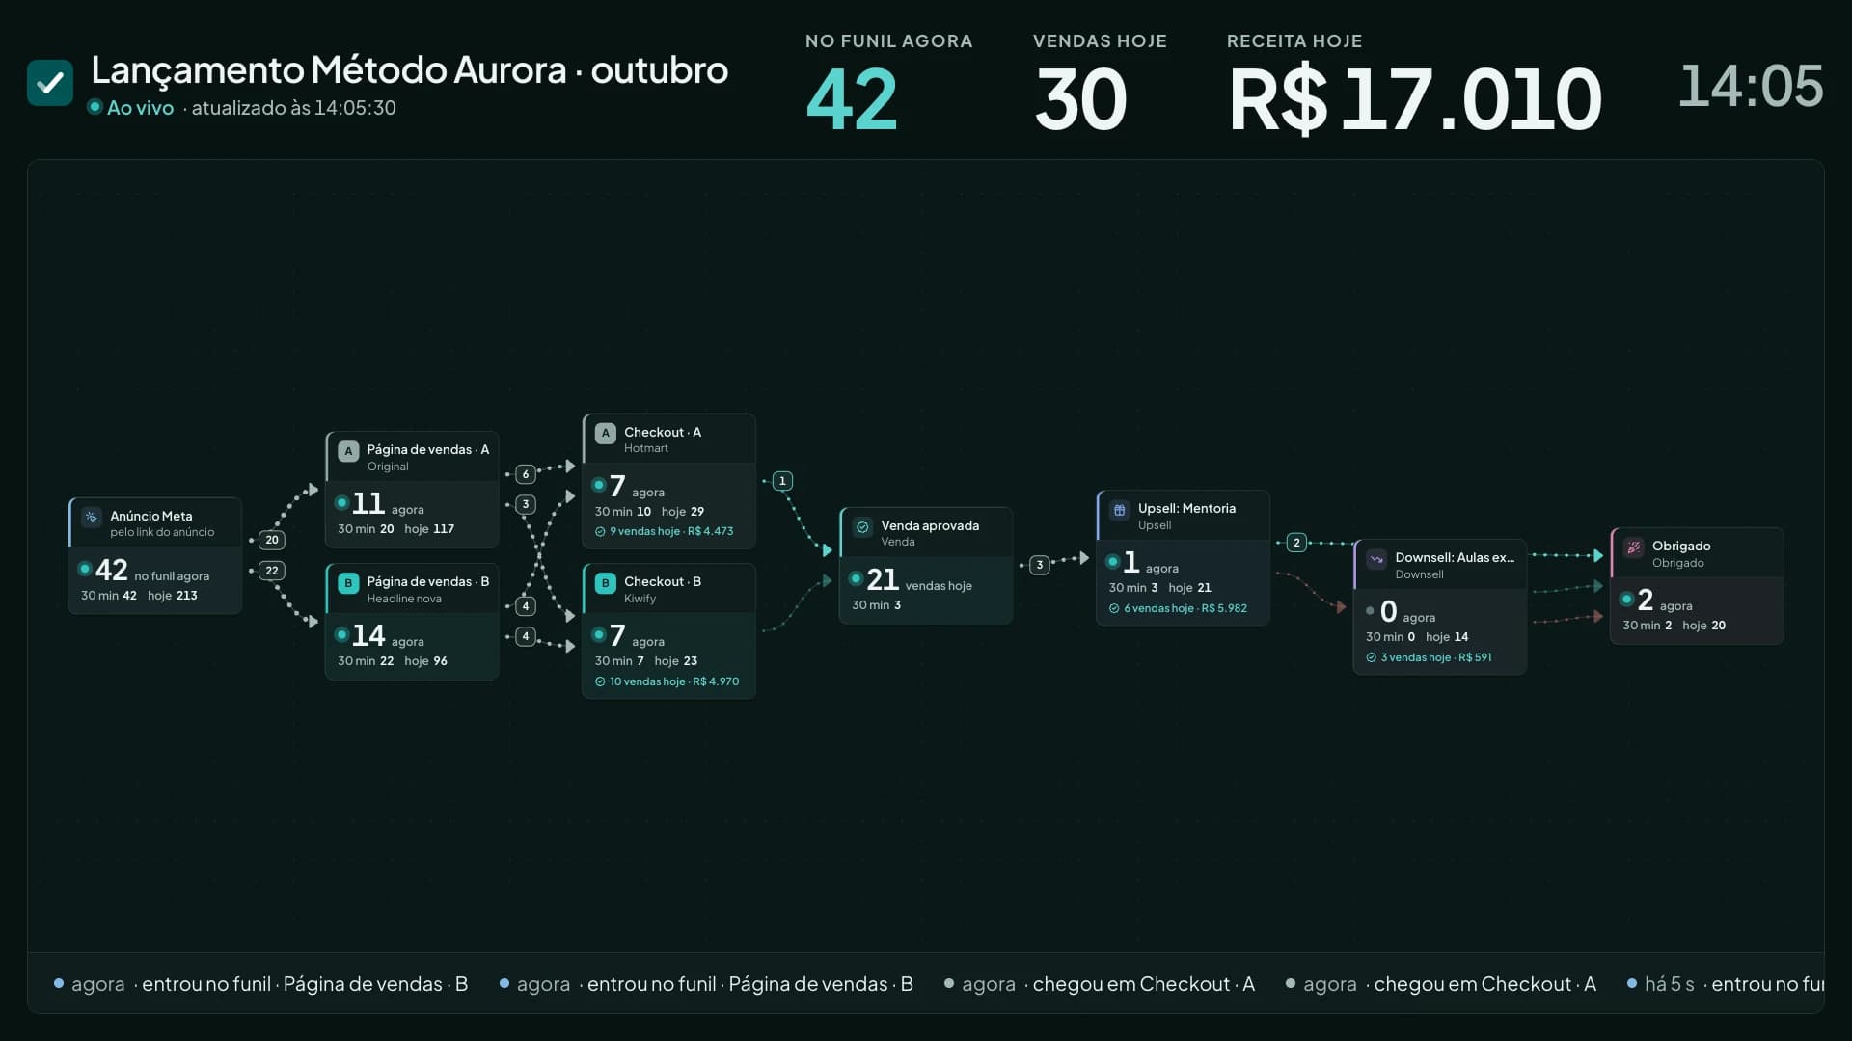Image resolution: width=1852 pixels, height=1041 pixels.
Task: Select the edge label 6 to Checkout A
Action: [x=525, y=474]
